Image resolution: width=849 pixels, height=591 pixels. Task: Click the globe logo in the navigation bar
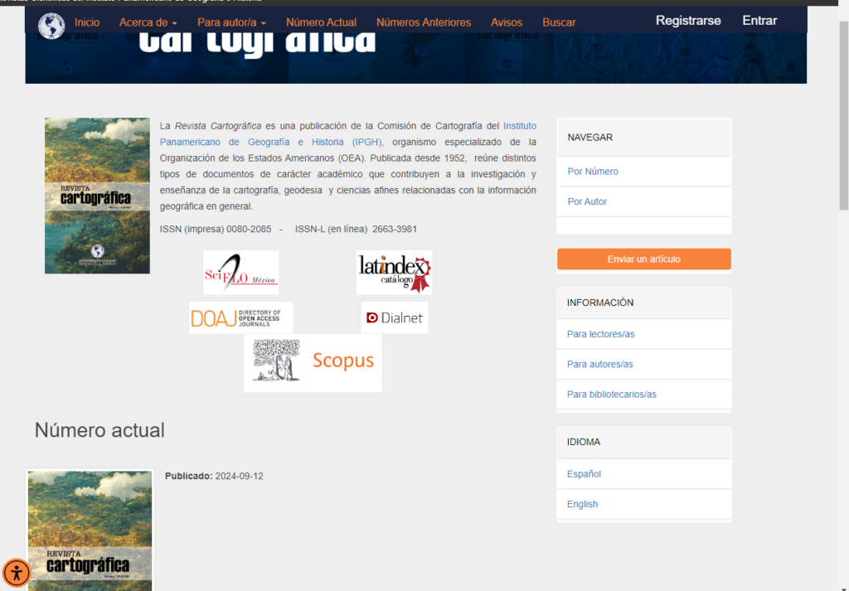51,26
